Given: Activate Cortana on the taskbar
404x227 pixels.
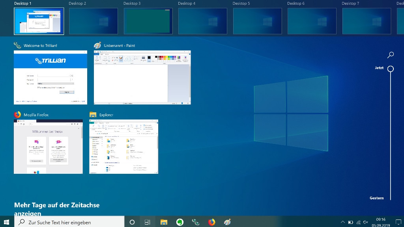Looking at the screenshot, I should pyautogui.click(x=132, y=222).
